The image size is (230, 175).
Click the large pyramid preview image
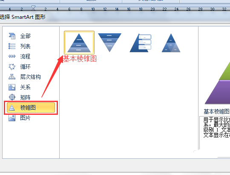217,83
